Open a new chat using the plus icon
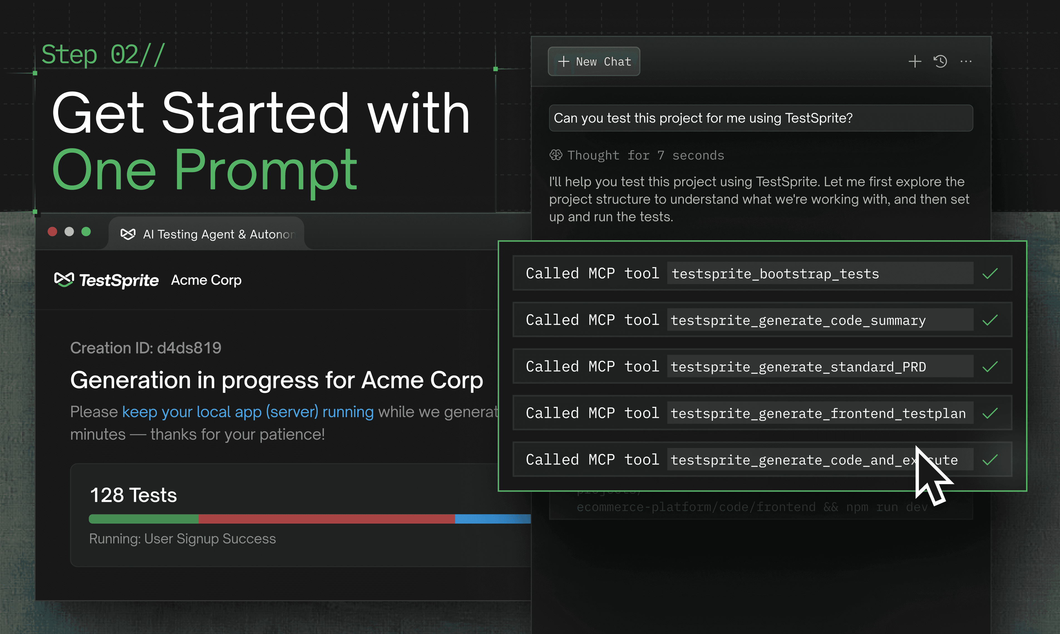This screenshot has width=1060, height=634. (915, 61)
